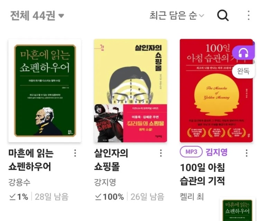257x221 pixels.
Task: Tap narrator name 김지영
Action: [217, 152]
